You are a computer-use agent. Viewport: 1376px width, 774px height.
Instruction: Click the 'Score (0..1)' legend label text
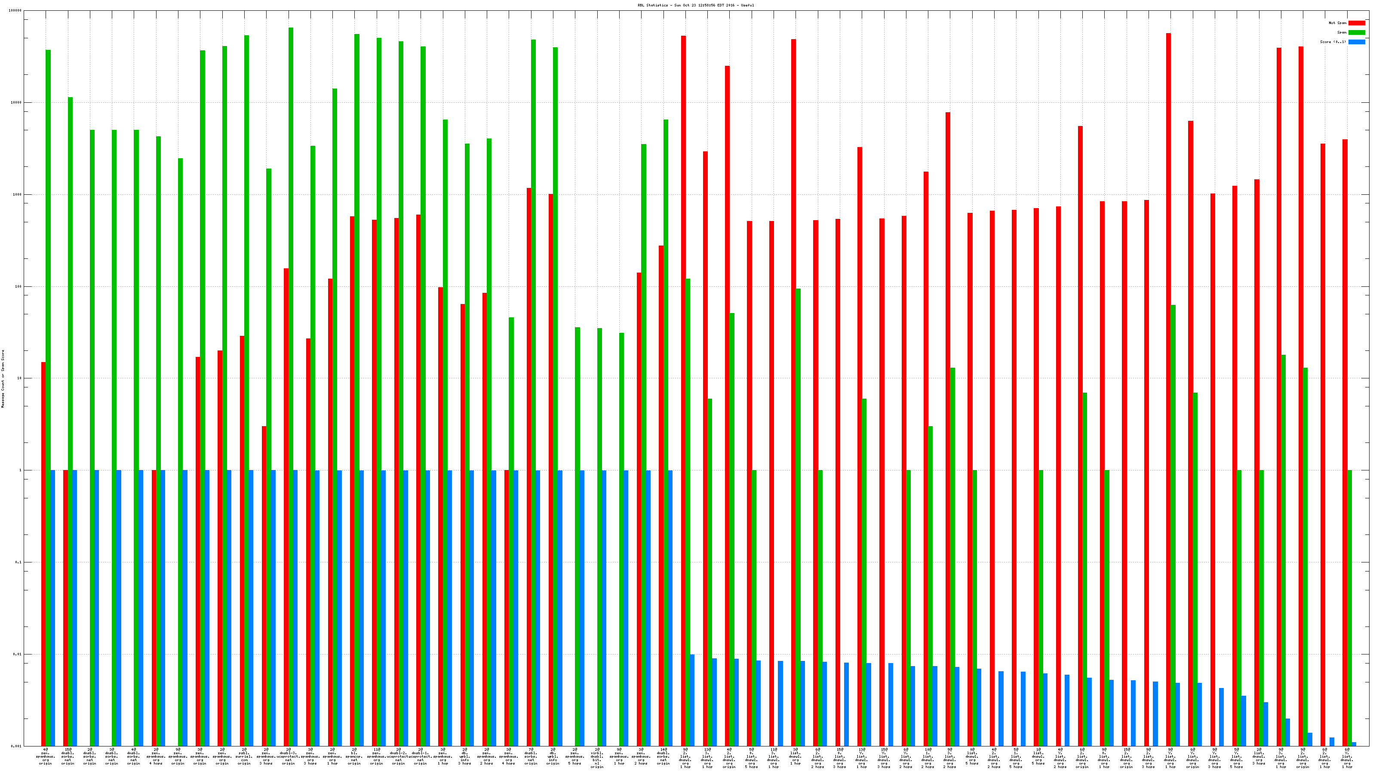(1333, 42)
